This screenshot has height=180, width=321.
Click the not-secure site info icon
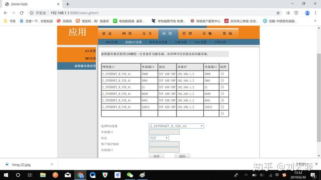(32, 13)
